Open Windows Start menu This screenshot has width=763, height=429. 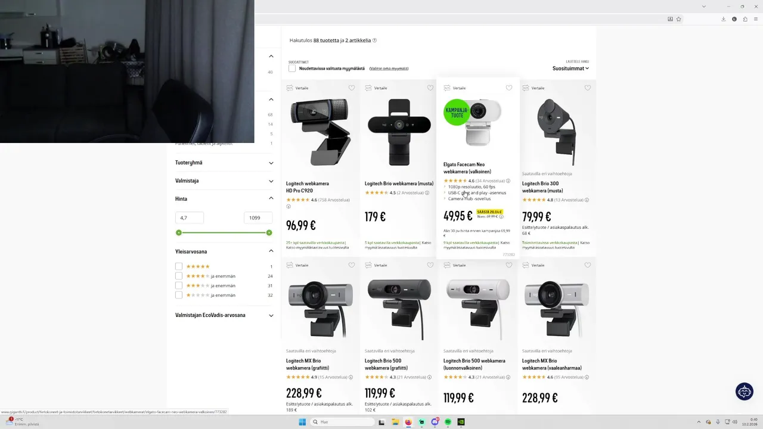click(x=302, y=422)
